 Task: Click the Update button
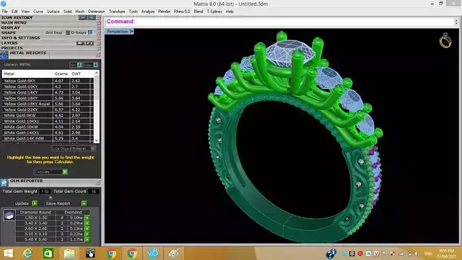click(x=22, y=203)
